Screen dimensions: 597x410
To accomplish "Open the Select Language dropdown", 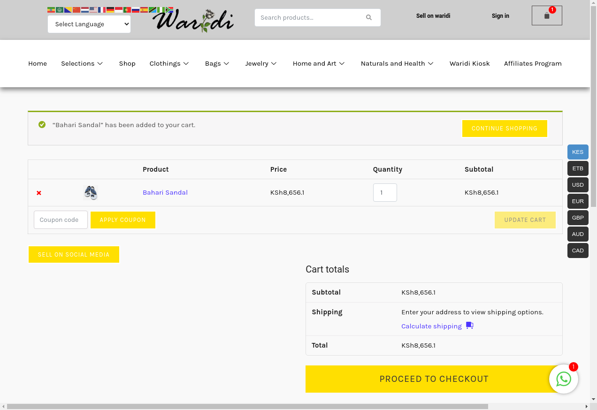I will pos(89,24).
